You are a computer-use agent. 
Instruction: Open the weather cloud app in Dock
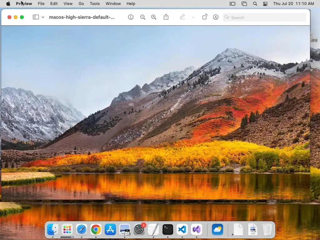(x=217, y=229)
